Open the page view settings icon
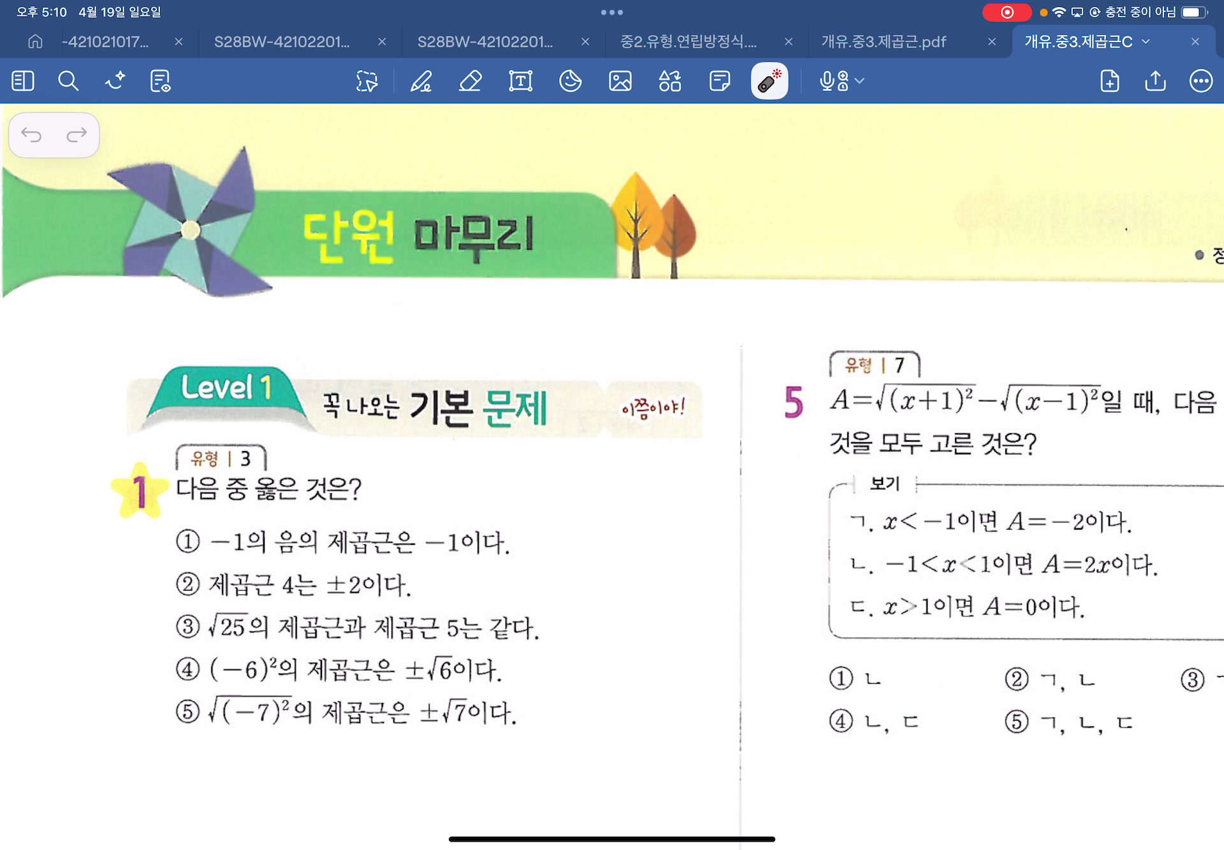 160,81
